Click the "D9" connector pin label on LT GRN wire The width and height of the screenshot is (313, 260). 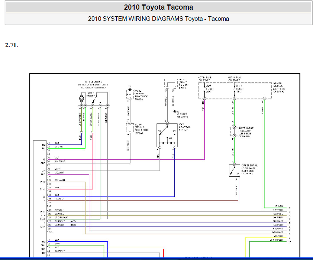click(x=262, y=102)
